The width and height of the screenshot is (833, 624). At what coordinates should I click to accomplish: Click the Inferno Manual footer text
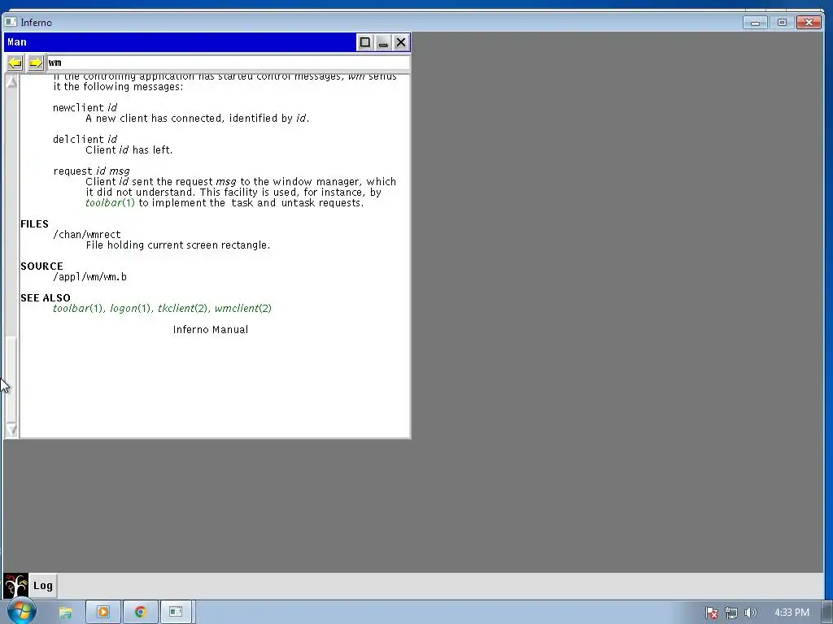[211, 330]
